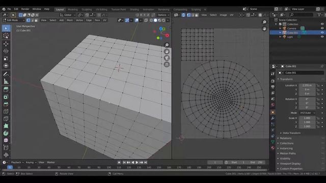
Task: Select the Measure tool
Action: (6, 81)
